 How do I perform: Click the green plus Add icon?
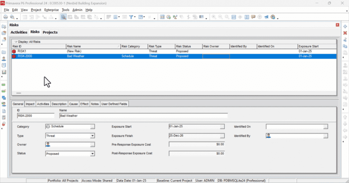[x=345, y=27]
